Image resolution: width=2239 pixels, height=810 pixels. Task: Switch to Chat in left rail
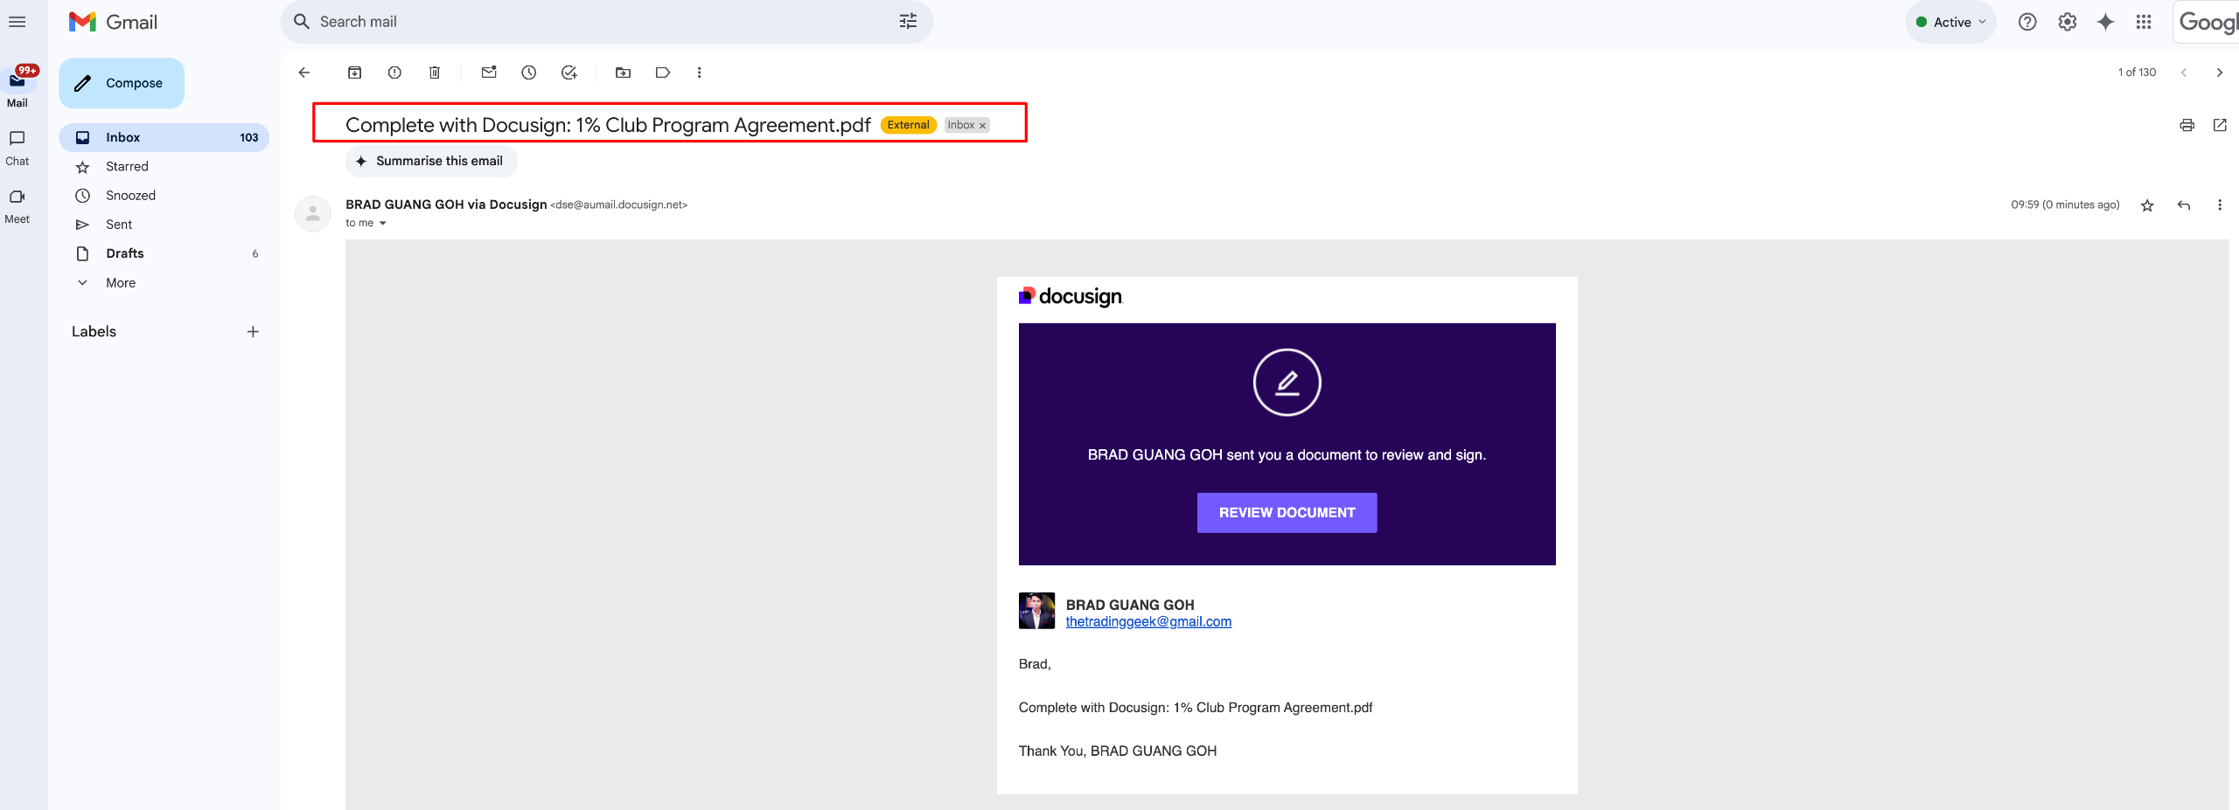pos(17,149)
